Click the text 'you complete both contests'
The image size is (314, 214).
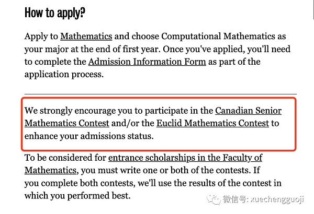click(80, 183)
